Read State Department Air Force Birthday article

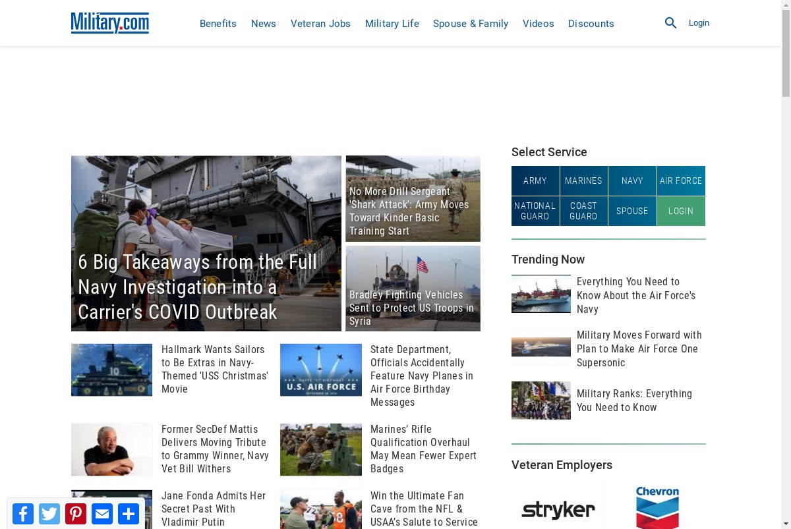[x=423, y=376]
